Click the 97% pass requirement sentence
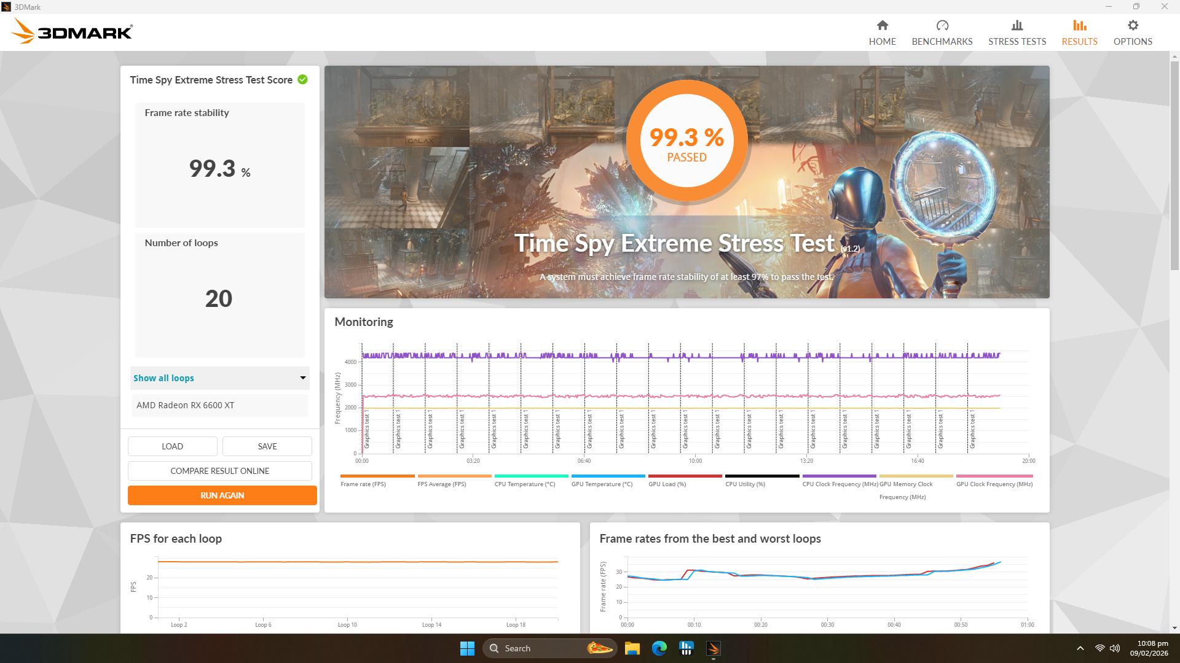1180x663 pixels. point(686,277)
